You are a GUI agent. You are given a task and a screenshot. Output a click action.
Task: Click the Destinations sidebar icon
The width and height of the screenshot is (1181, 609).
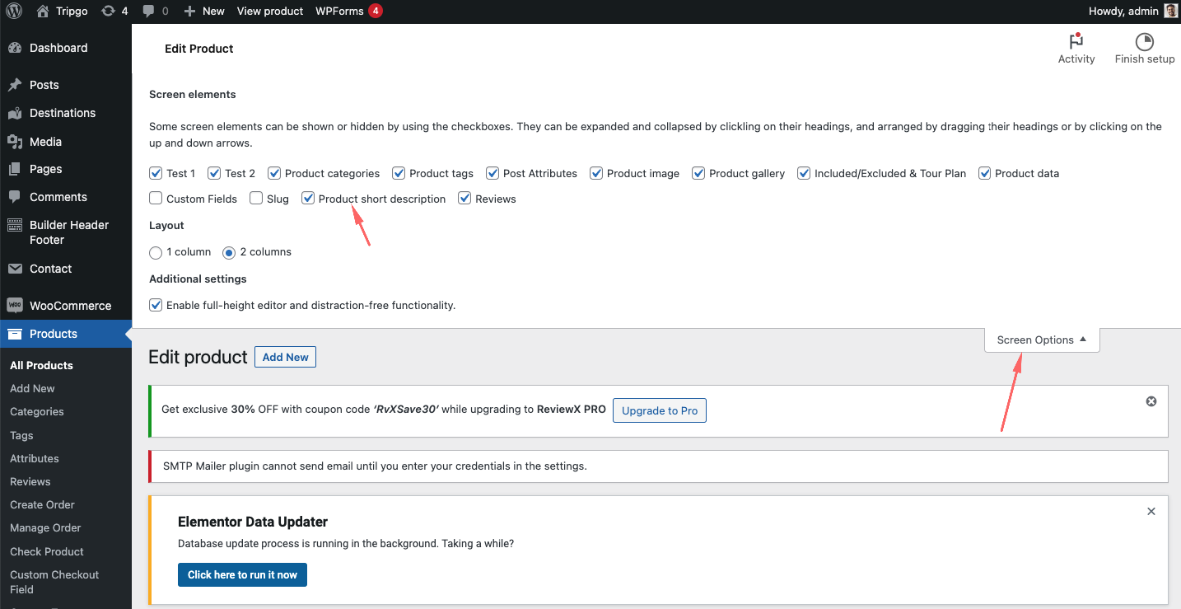point(15,113)
